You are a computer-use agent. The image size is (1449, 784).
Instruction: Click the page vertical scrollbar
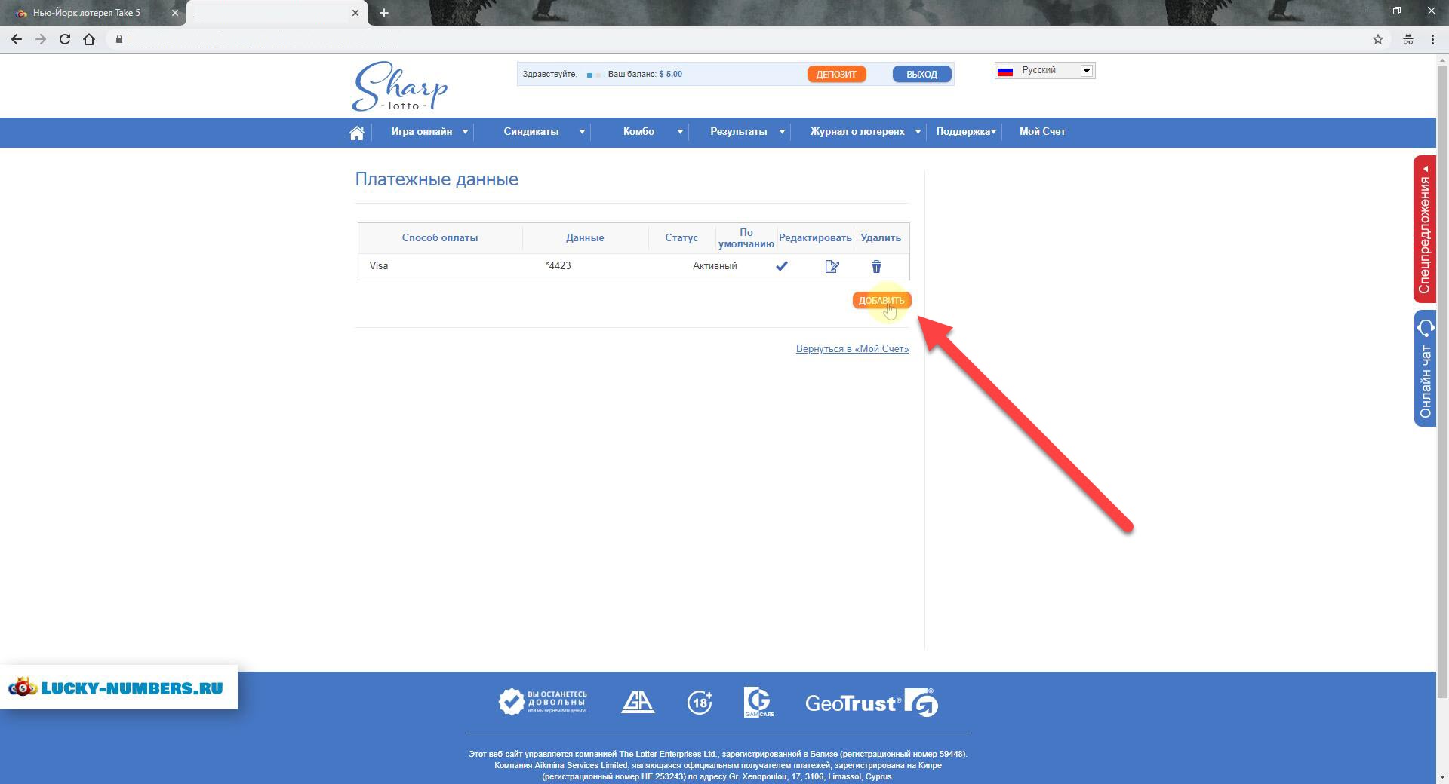tap(1441, 377)
